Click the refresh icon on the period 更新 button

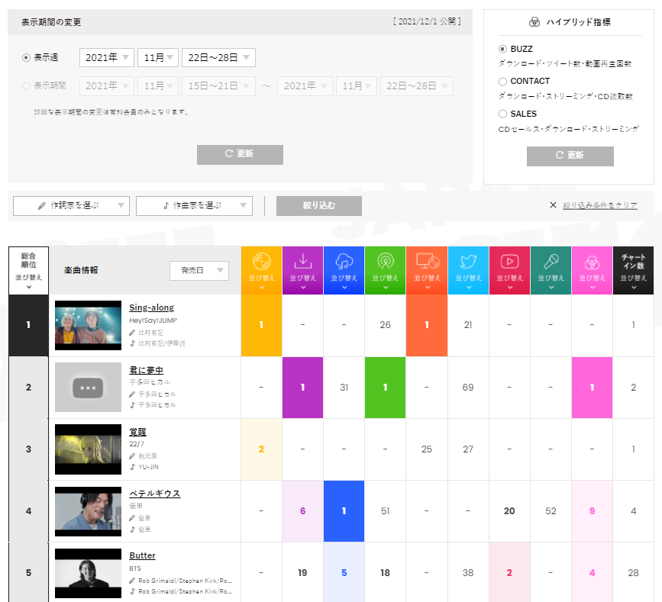point(229,153)
